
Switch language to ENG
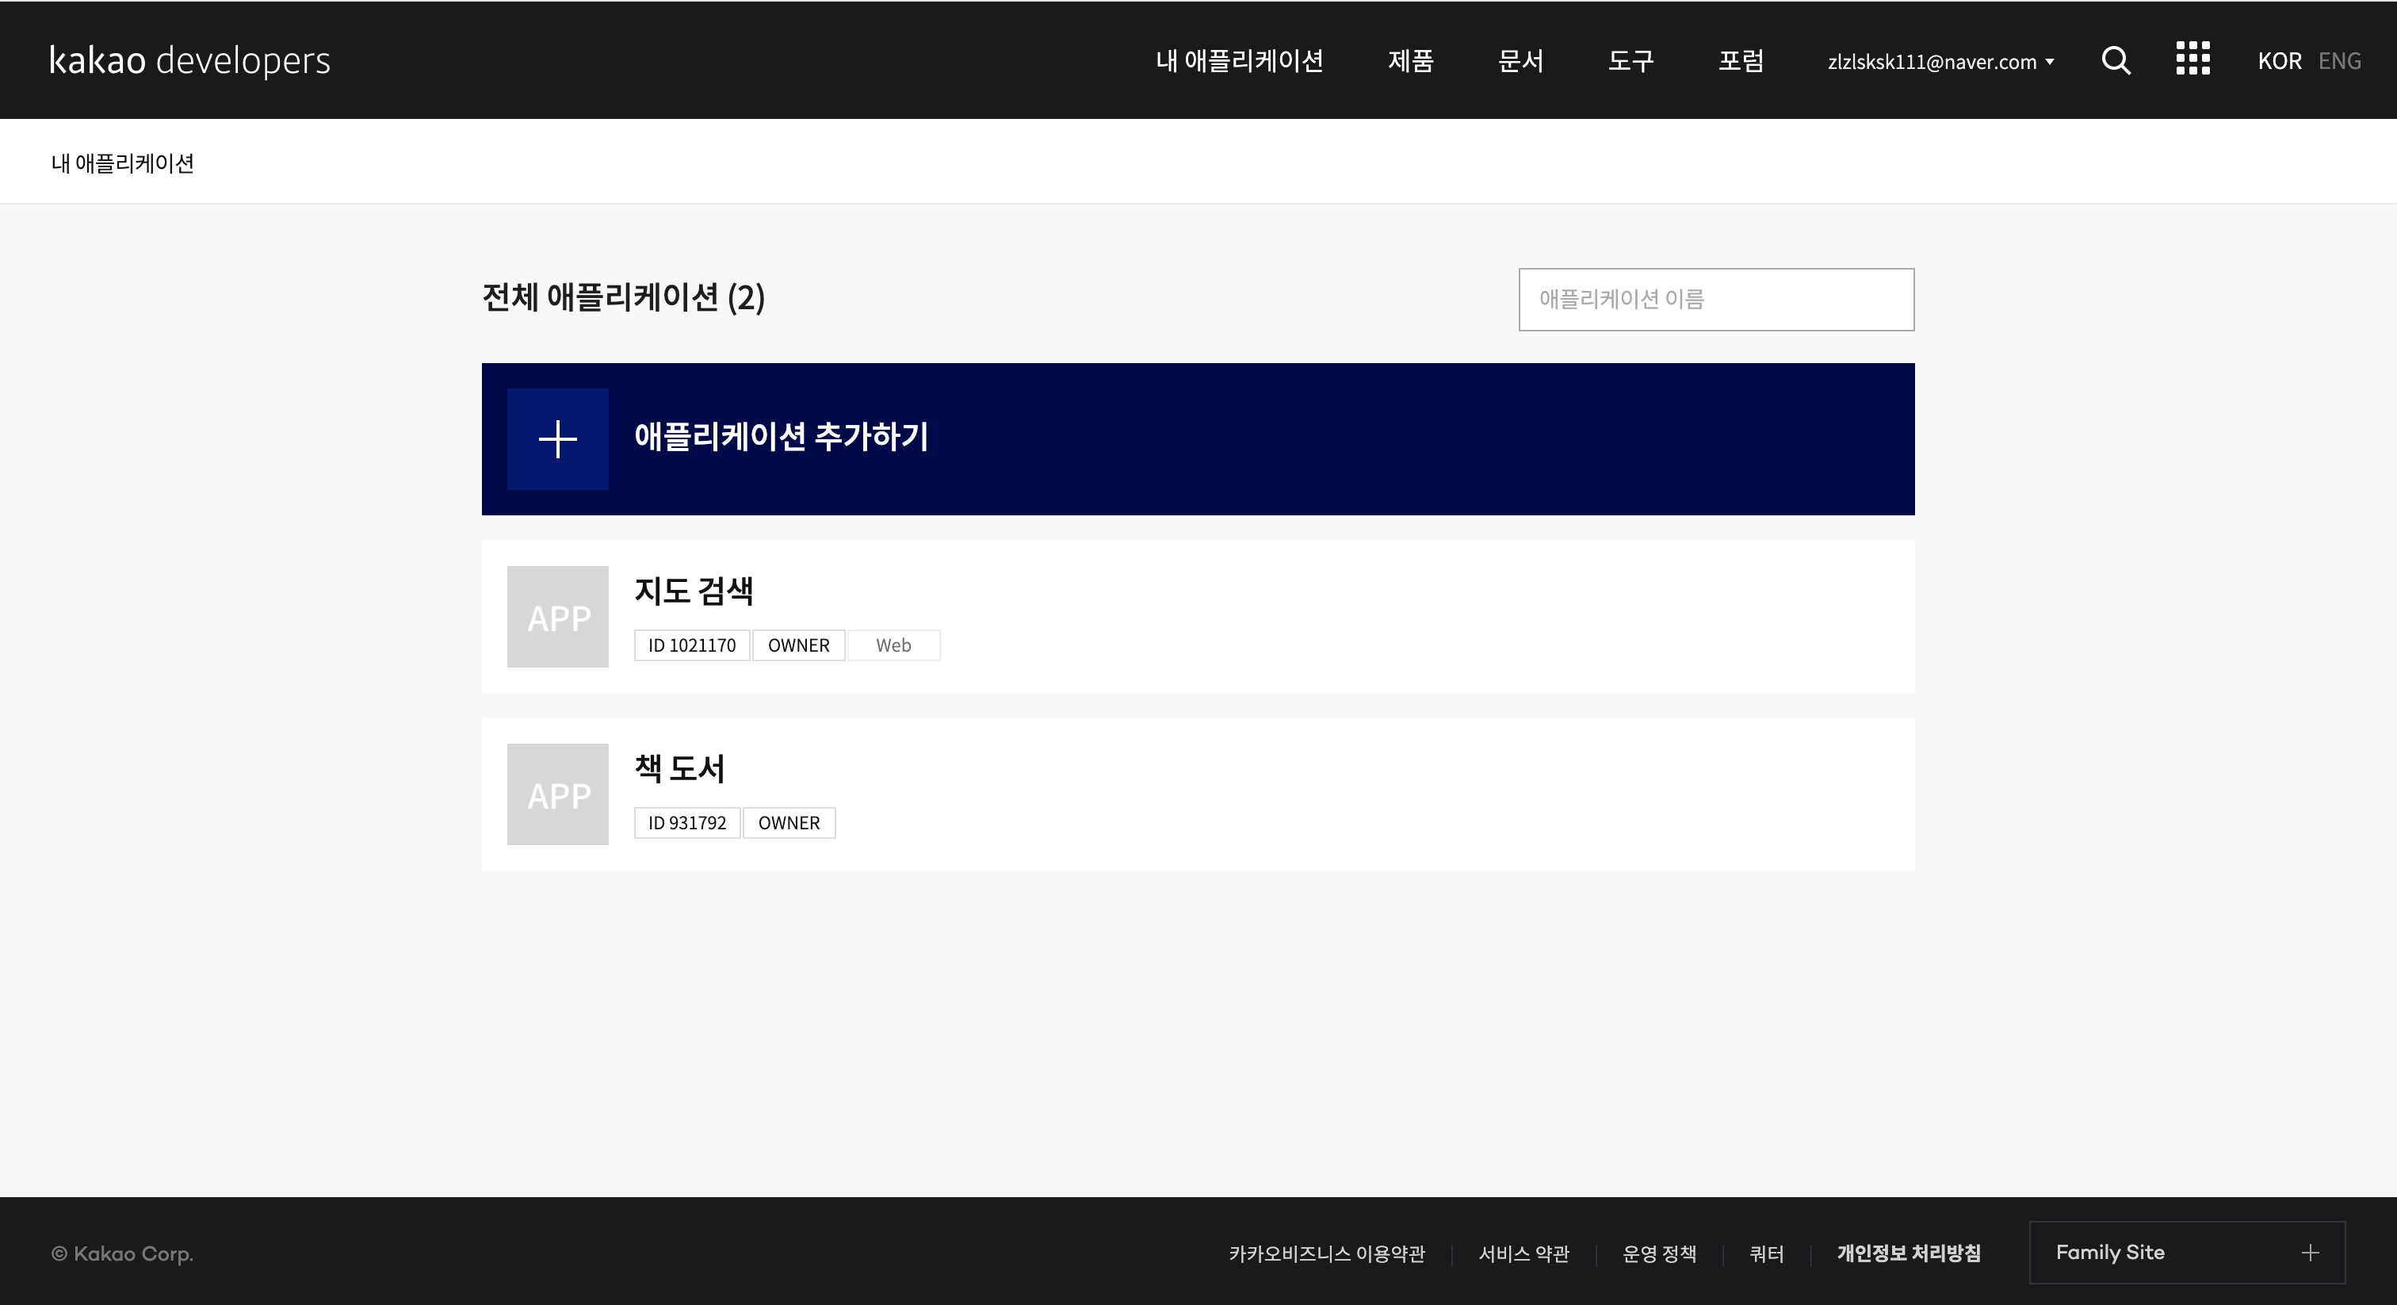coord(2338,61)
